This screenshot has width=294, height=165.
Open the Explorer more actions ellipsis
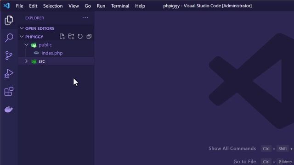[x=86, y=17]
